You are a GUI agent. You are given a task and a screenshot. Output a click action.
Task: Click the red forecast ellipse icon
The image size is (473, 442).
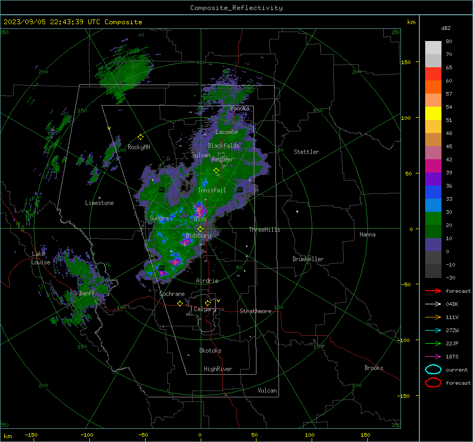click(433, 383)
